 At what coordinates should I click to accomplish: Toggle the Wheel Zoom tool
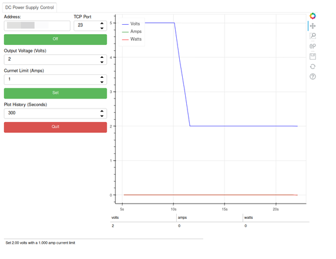coord(312,46)
